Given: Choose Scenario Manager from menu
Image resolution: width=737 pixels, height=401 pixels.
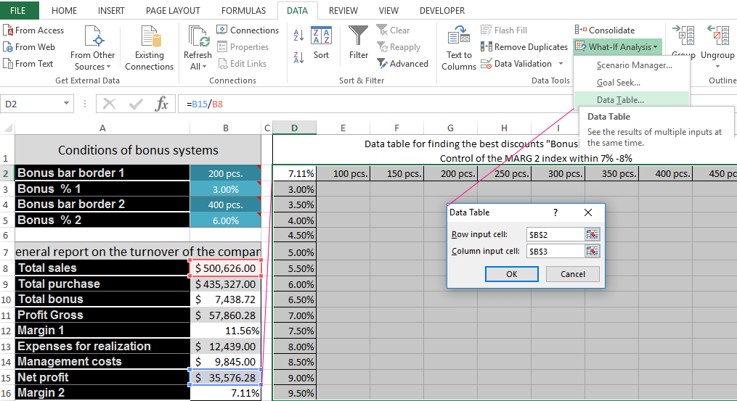Looking at the screenshot, I should click(634, 65).
